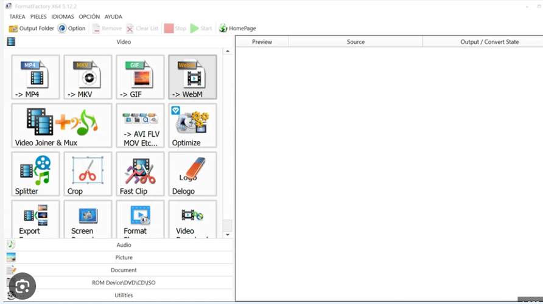Expand the Utilities category
Screen dimensions: 543x304
tap(119, 295)
